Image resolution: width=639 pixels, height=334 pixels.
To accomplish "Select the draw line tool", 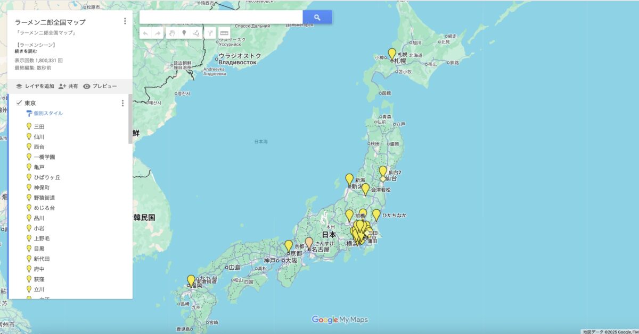I will (196, 33).
